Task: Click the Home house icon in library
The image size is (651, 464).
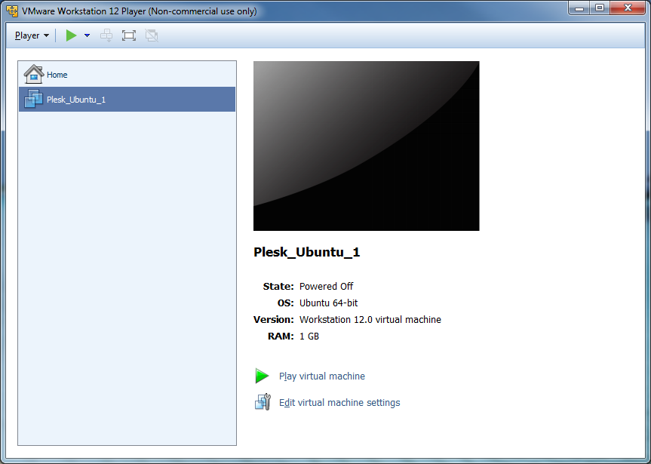Action: coord(34,74)
